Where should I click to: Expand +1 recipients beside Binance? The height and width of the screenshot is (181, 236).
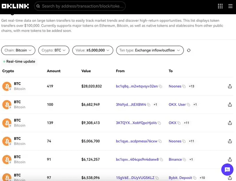pos(191,159)
